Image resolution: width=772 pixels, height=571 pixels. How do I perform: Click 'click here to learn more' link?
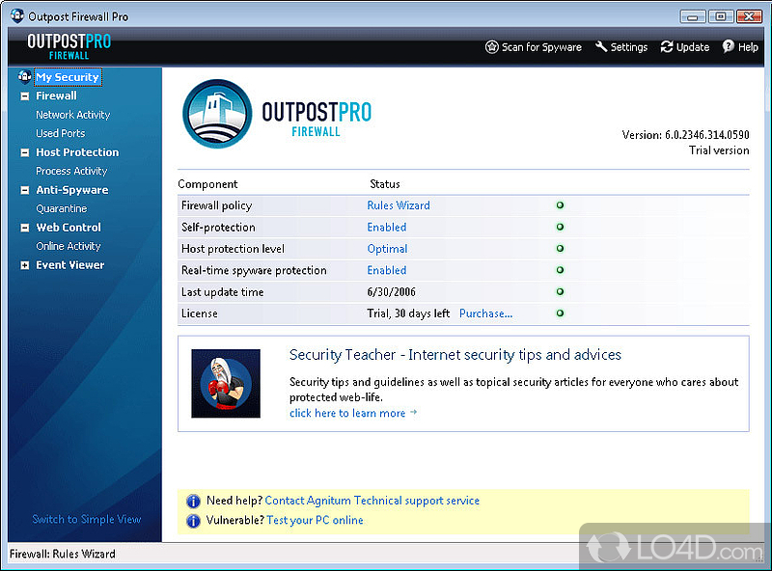click(x=347, y=413)
